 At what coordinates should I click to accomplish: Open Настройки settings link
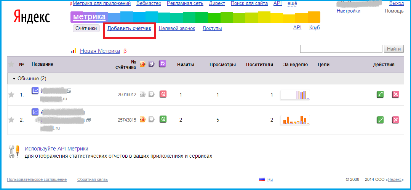349,11
